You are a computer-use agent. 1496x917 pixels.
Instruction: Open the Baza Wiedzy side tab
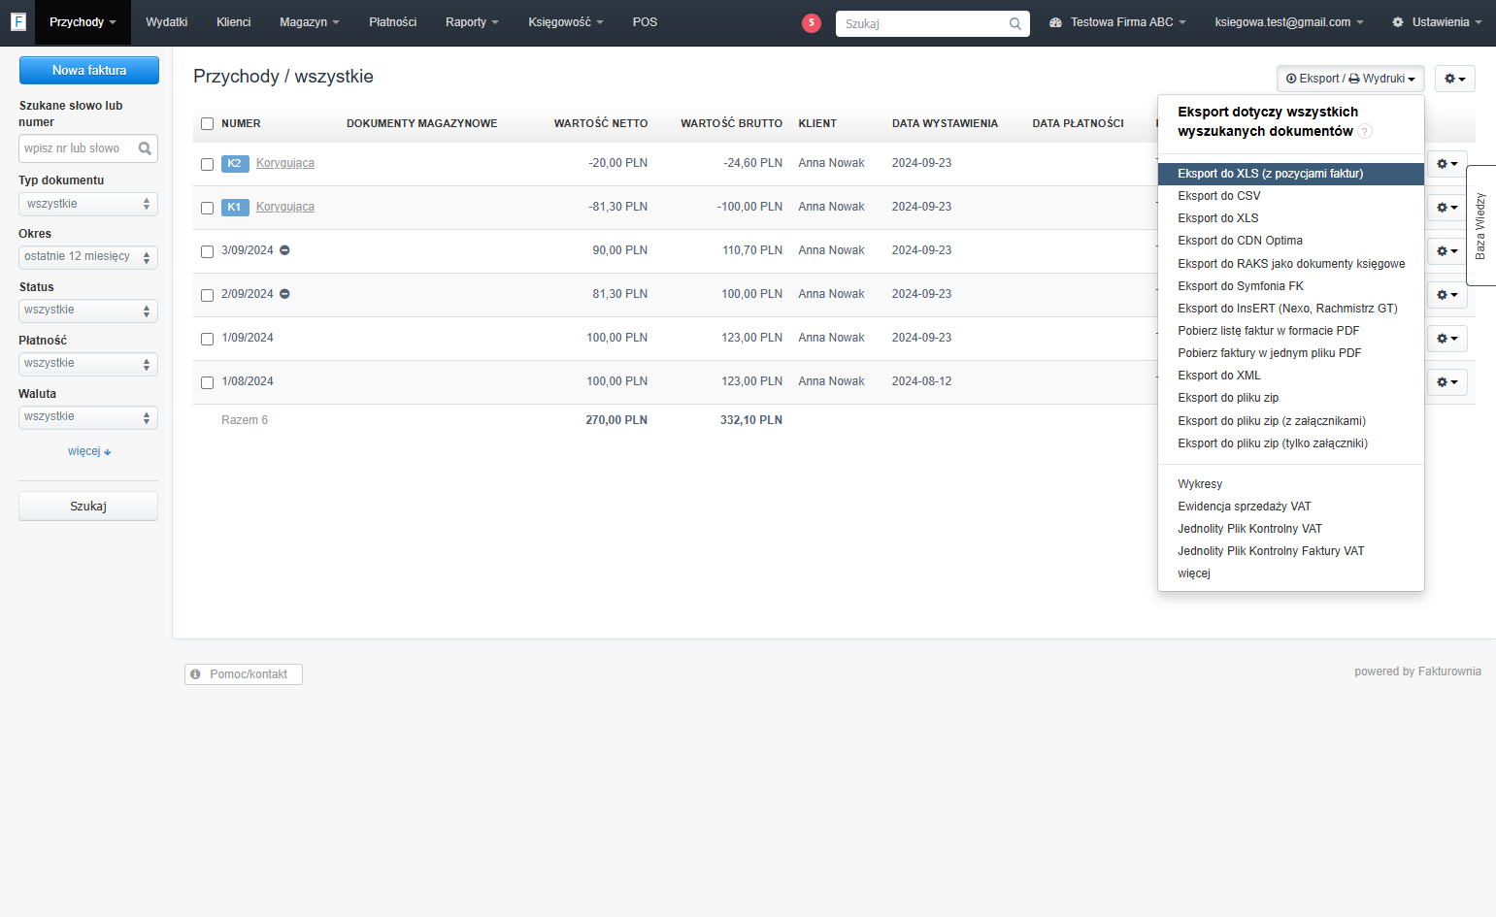(1480, 226)
